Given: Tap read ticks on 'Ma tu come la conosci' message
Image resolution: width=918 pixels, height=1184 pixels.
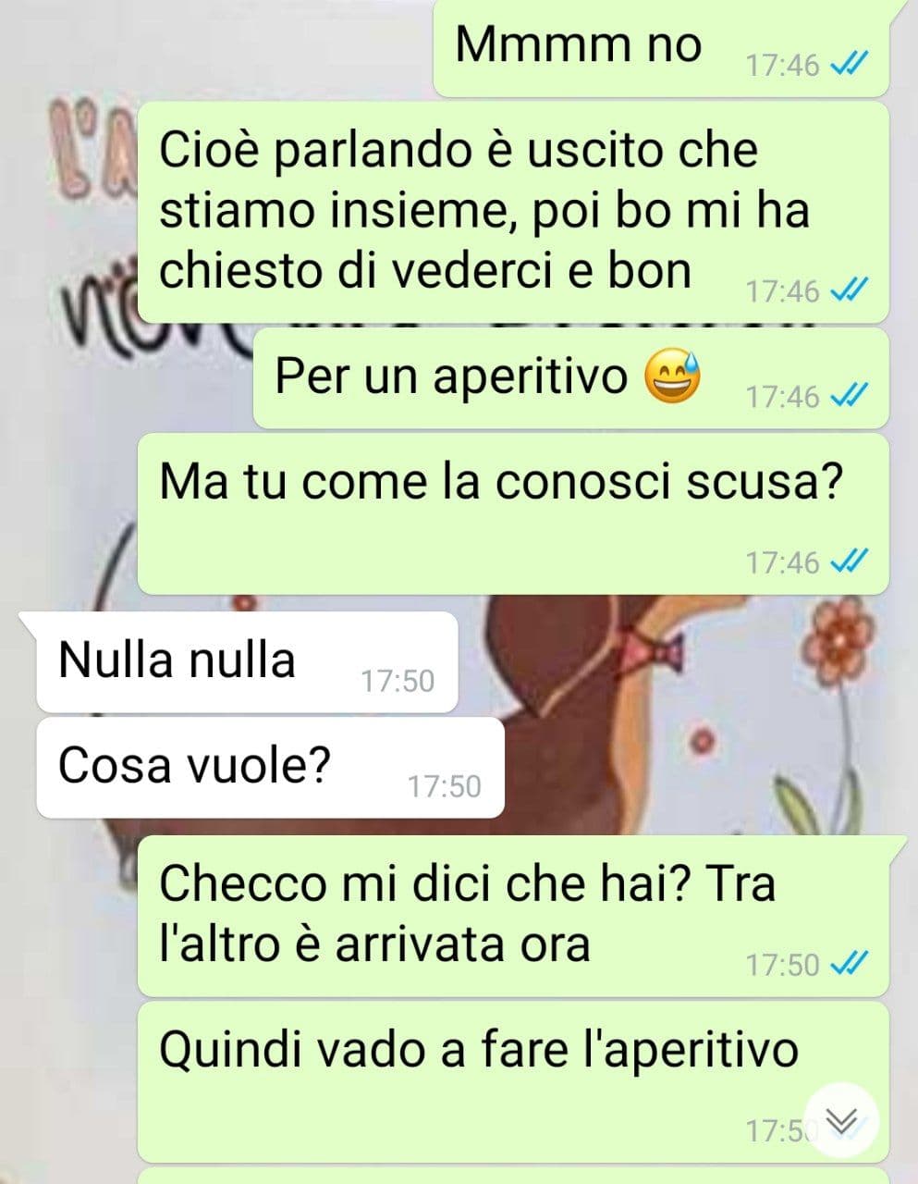Looking at the screenshot, I should 849,561.
